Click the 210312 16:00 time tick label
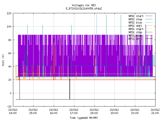The height and width of the screenshot is (120, 160). [x=53, y=111]
